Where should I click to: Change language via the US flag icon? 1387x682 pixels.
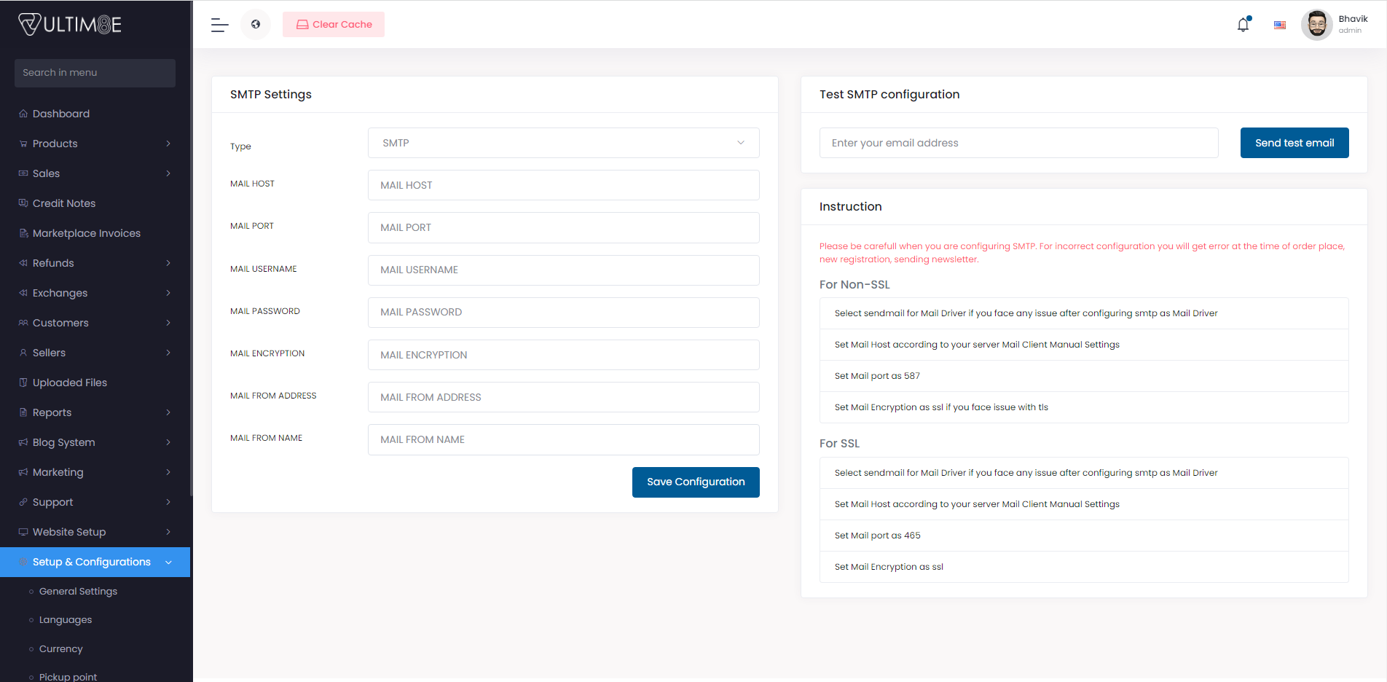(x=1279, y=24)
